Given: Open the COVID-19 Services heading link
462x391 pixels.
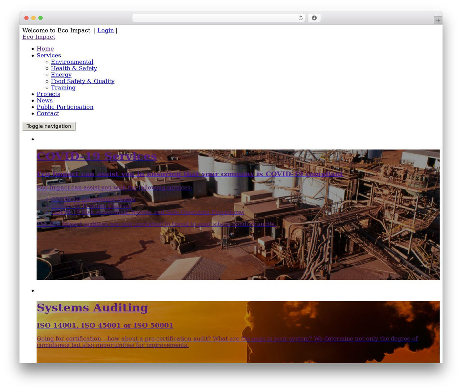Looking at the screenshot, I should tap(97, 156).
